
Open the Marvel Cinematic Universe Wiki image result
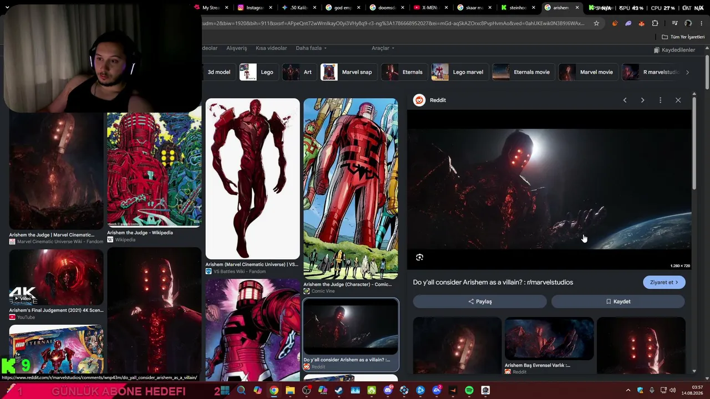(x=56, y=171)
